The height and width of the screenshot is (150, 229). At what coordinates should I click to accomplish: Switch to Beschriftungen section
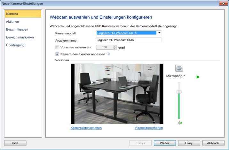point(17,30)
